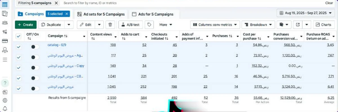
Task: Open the export dropdown arrow
Action: pyautogui.click(x=306, y=25)
